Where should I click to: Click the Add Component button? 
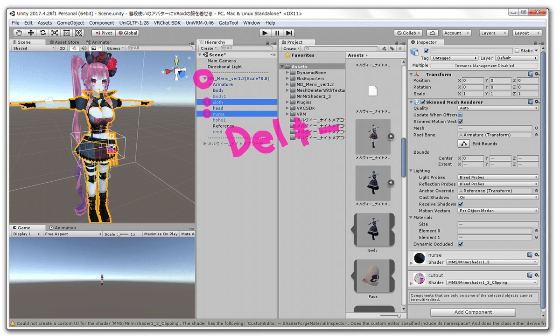473,312
